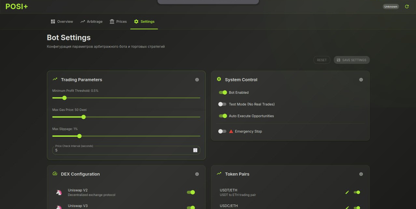The image size is (416, 209).
Task: Edit the USDT/ETH token pair
Action: coord(347,192)
